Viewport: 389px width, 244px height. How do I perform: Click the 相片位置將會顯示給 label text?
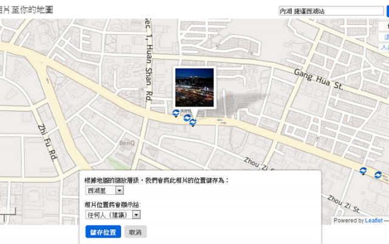113,204
